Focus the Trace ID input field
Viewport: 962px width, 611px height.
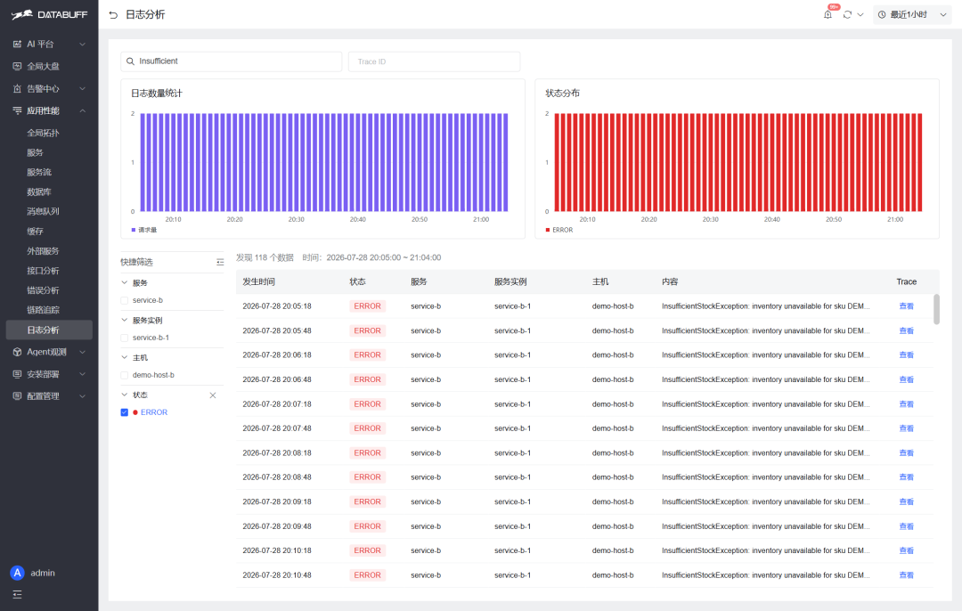(x=435, y=61)
